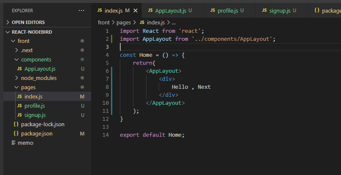The image size is (341, 175).
Task: Click 'index.js' in the breadcrumb path
Action: (156, 23)
